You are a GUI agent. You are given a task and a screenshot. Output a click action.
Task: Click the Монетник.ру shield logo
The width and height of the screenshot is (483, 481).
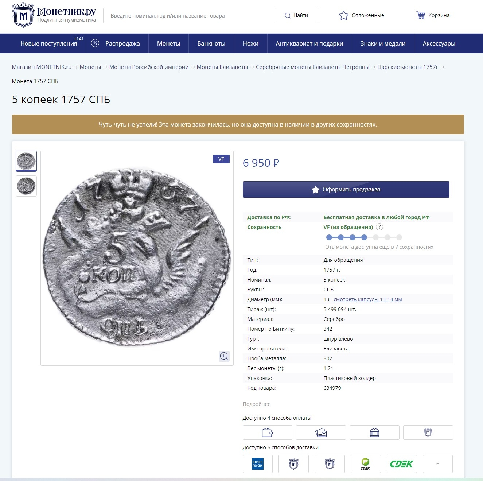tap(23, 15)
